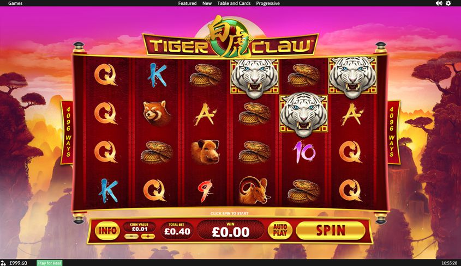
Task: Select the boar symbol on reel three
Action: tap(205, 152)
